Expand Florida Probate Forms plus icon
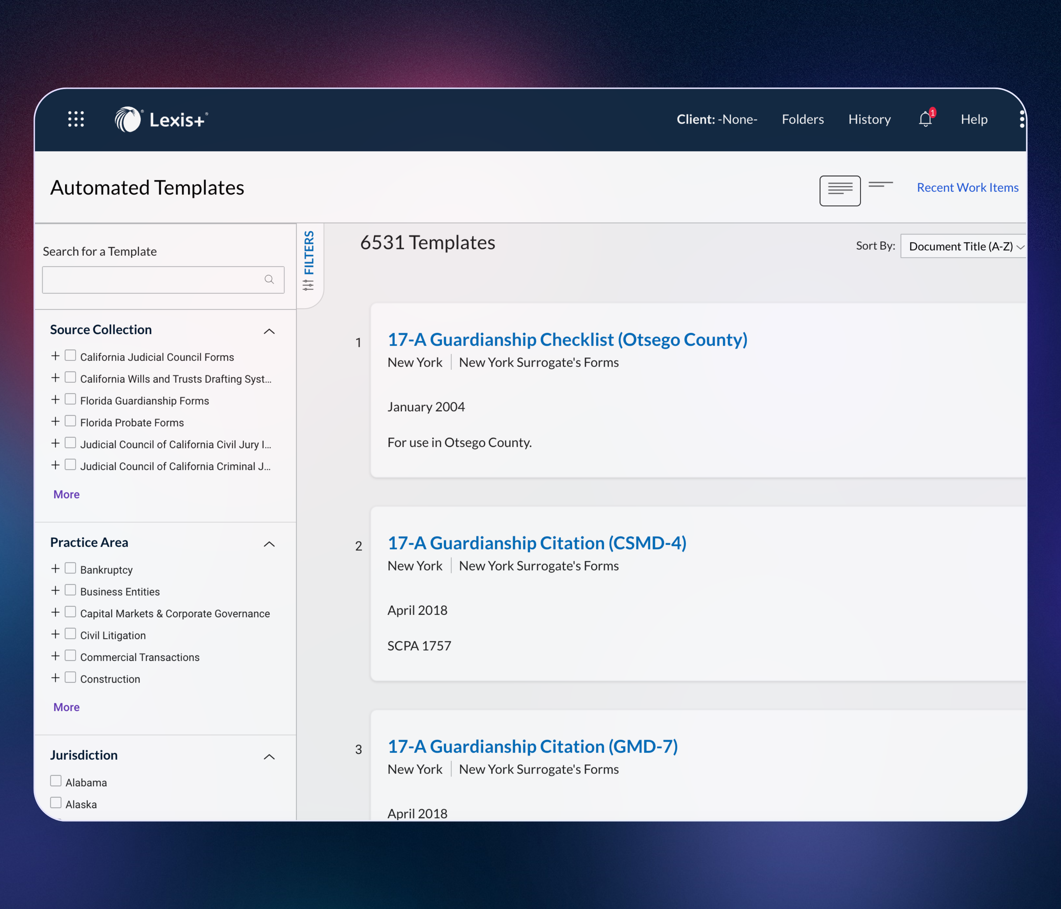Image resolution: width=1061 pixels, height=909 pixels. [x=55, y=421]
